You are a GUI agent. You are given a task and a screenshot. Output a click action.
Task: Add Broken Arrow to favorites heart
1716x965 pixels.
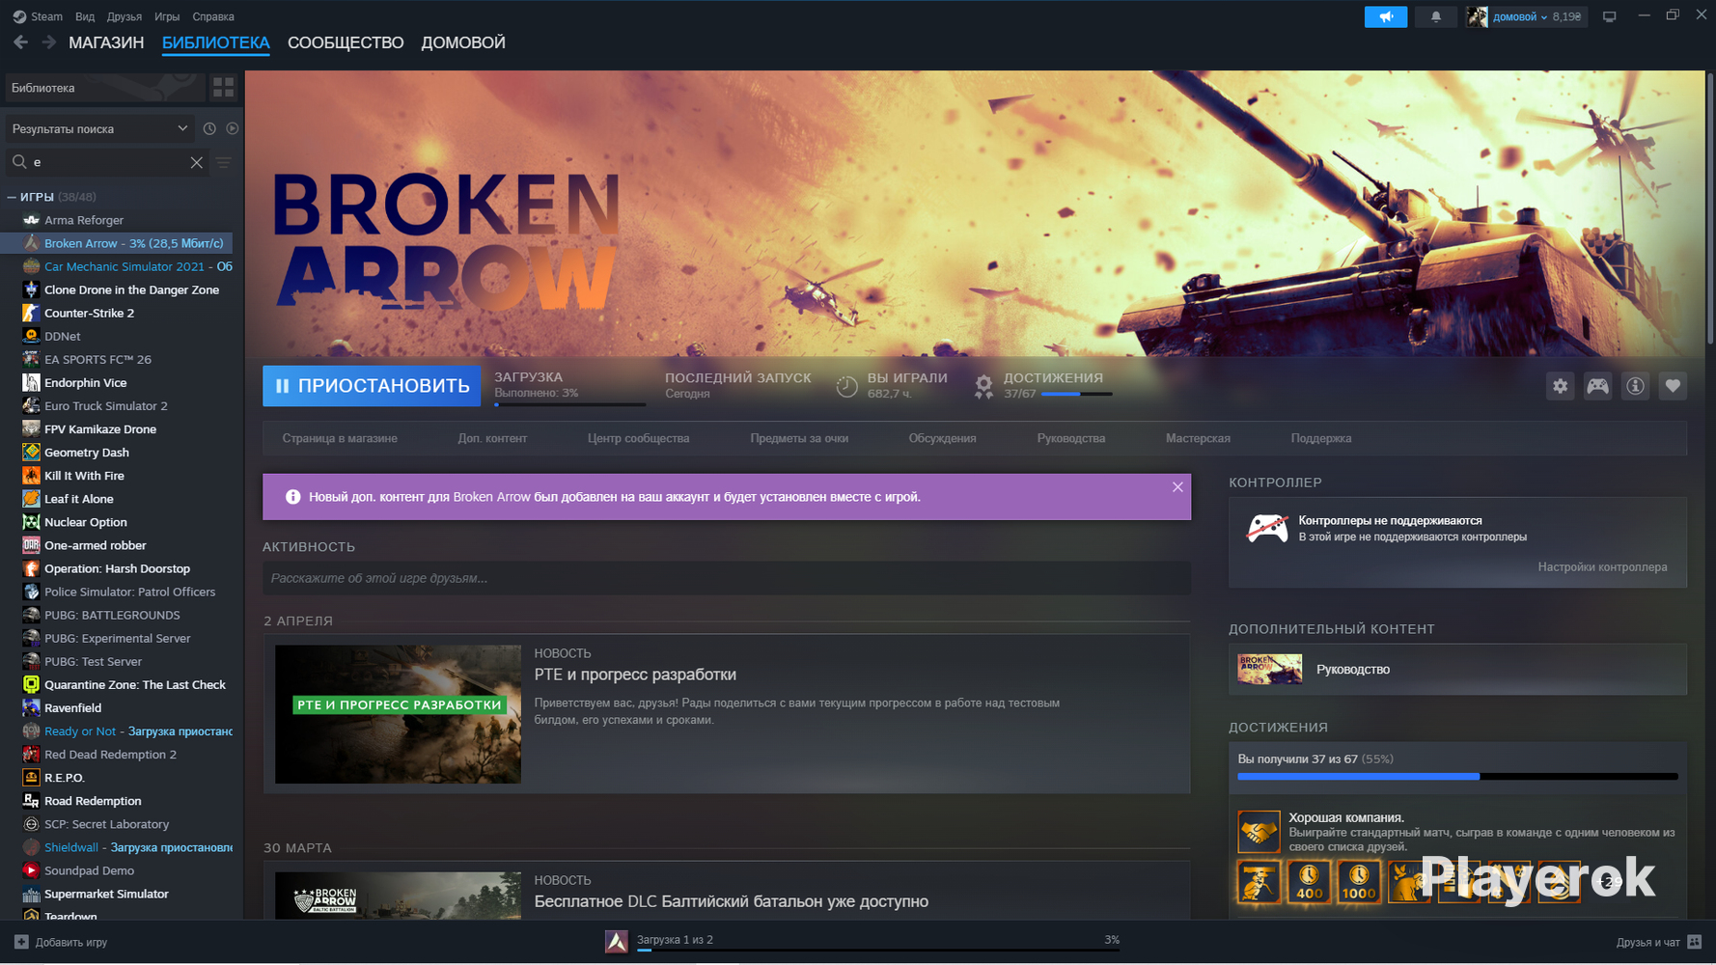(1673, 386)
